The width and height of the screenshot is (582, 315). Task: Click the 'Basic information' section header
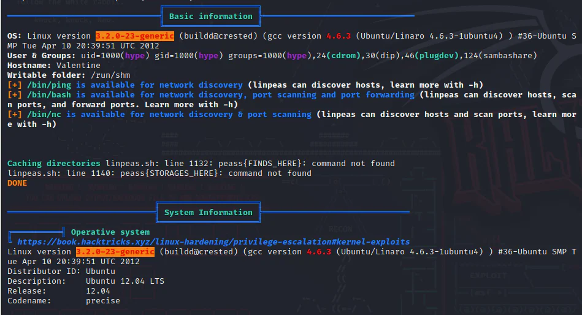(210, 17)
